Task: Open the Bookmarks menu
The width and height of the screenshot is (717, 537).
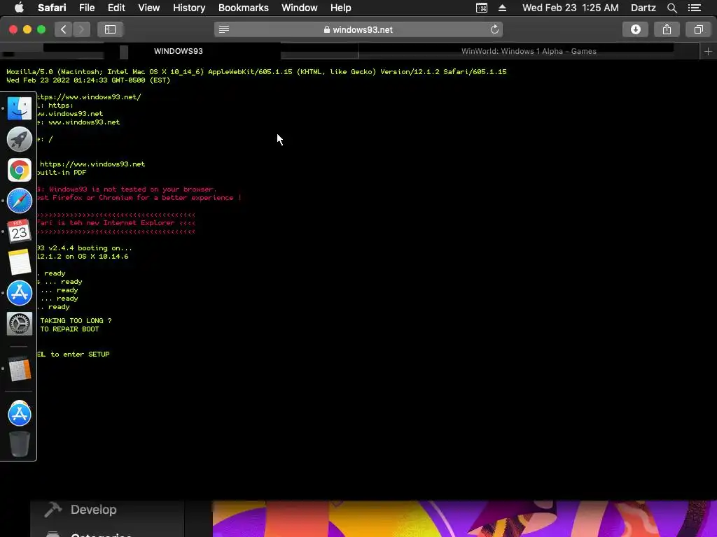Action: click(x=243, y=8)
